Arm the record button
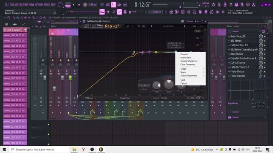Screen dimensions: 273x153 tap(85, 5)
